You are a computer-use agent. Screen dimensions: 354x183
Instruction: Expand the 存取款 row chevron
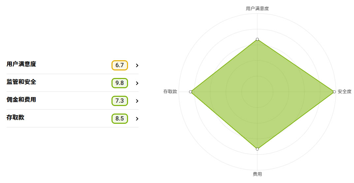pos(137,119)
